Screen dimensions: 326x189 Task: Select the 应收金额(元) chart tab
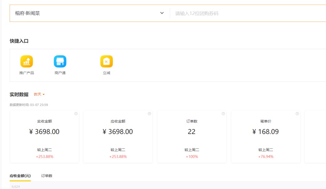pos(20,176)
